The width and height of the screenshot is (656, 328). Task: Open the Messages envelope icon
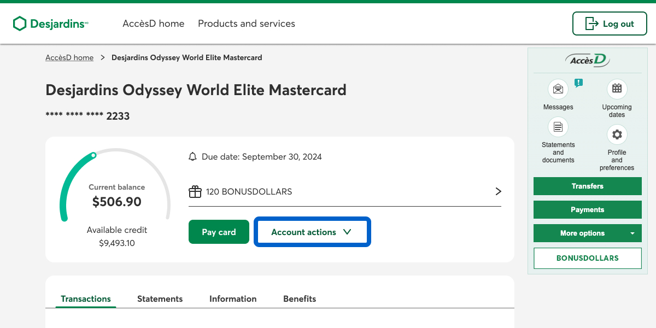558,89
